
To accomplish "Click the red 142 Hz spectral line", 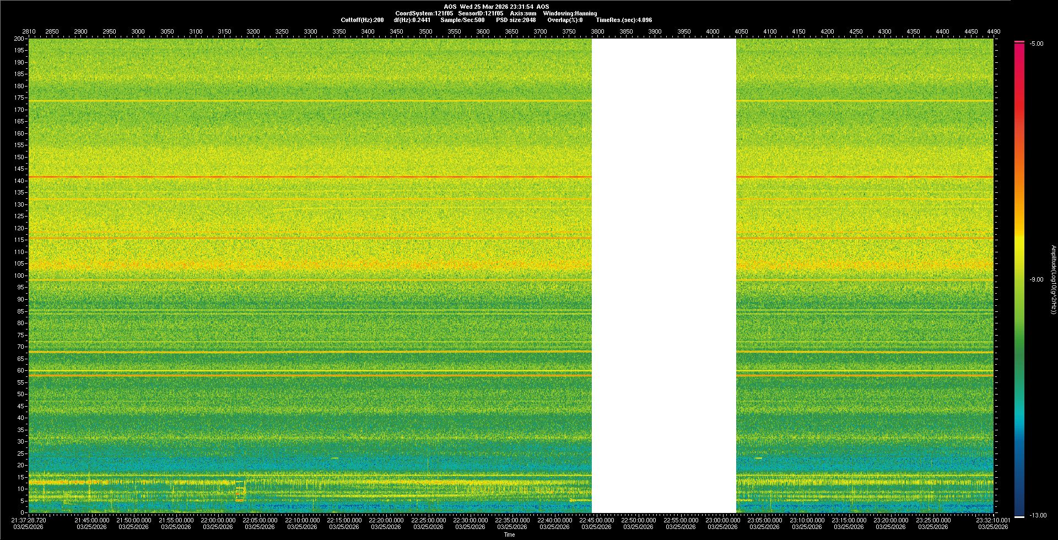I will point(309,177).
